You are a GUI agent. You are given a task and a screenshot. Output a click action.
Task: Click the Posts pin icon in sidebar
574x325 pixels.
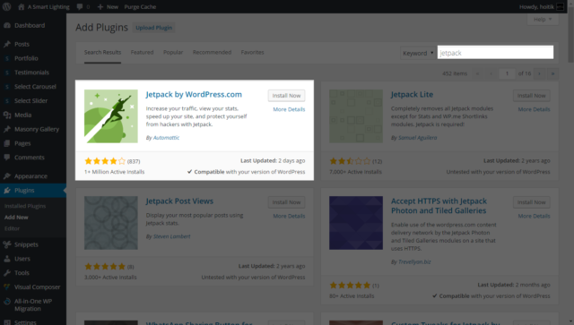pos(7,44)
